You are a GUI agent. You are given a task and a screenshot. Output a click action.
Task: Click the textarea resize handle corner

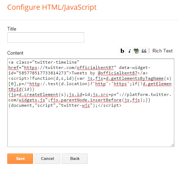point(173,145)
